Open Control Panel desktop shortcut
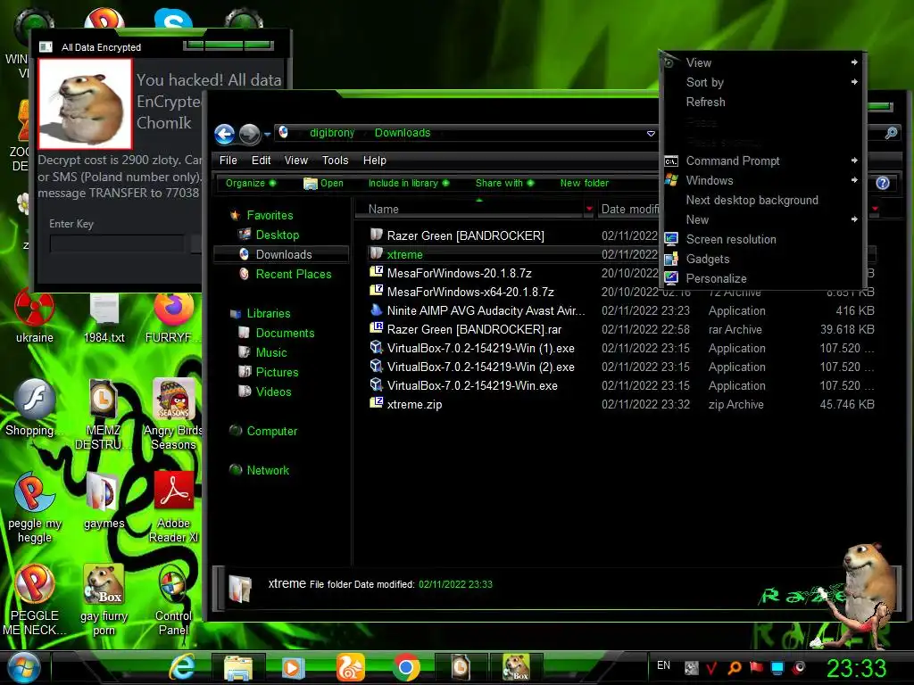 (x=173, y=600)
